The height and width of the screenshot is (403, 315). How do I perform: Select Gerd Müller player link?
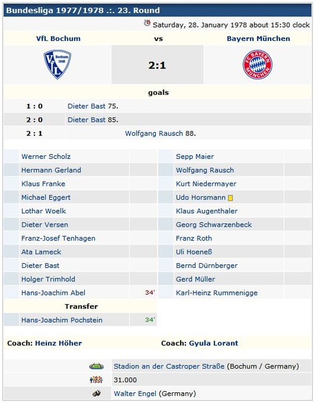coord(195,279)
